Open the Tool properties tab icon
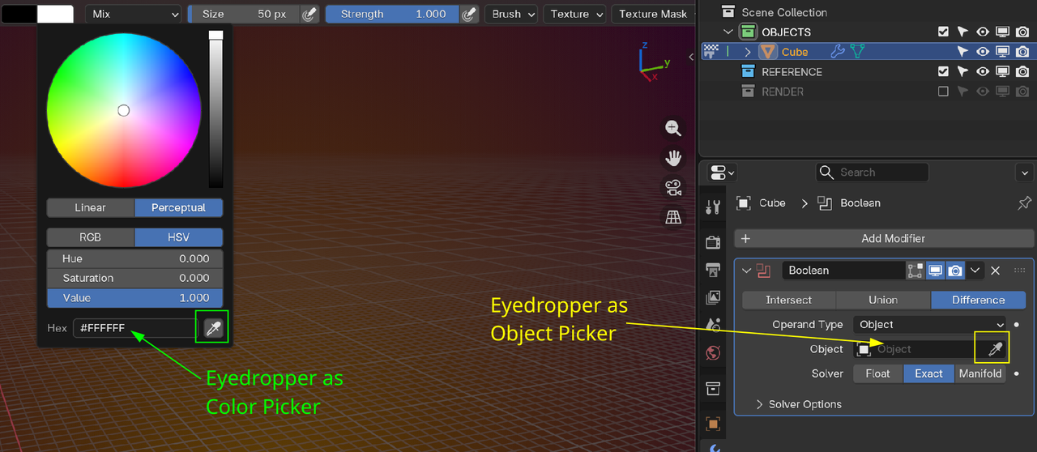This screenshot has width=1037, height=452. pyautogui.click(x=713, y=207)
